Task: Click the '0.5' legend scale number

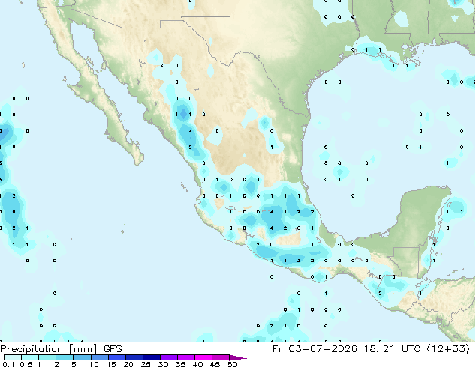Action: point(26,364)
